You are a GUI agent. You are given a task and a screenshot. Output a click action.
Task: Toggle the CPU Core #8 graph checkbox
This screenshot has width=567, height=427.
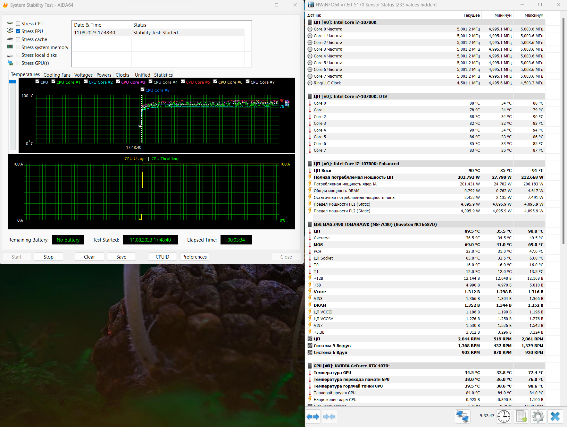click(x=143, y=90)
